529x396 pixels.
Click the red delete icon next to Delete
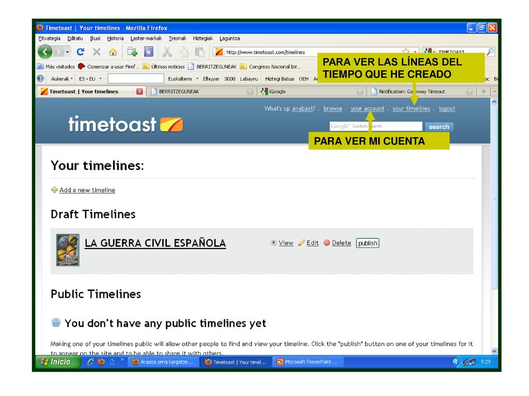(326, 243)
